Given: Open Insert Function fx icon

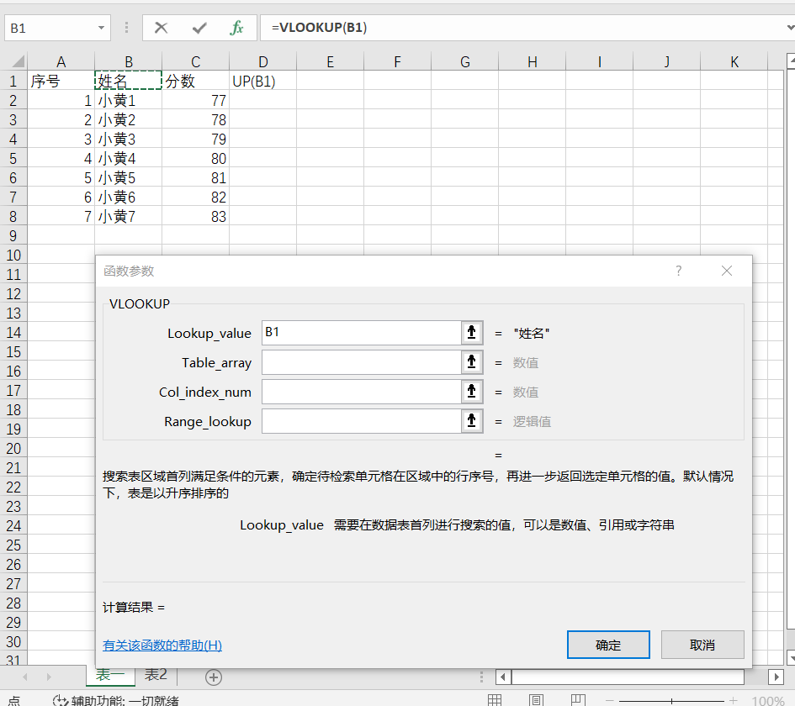Looking at the screenshot, I should coord(236,28).
